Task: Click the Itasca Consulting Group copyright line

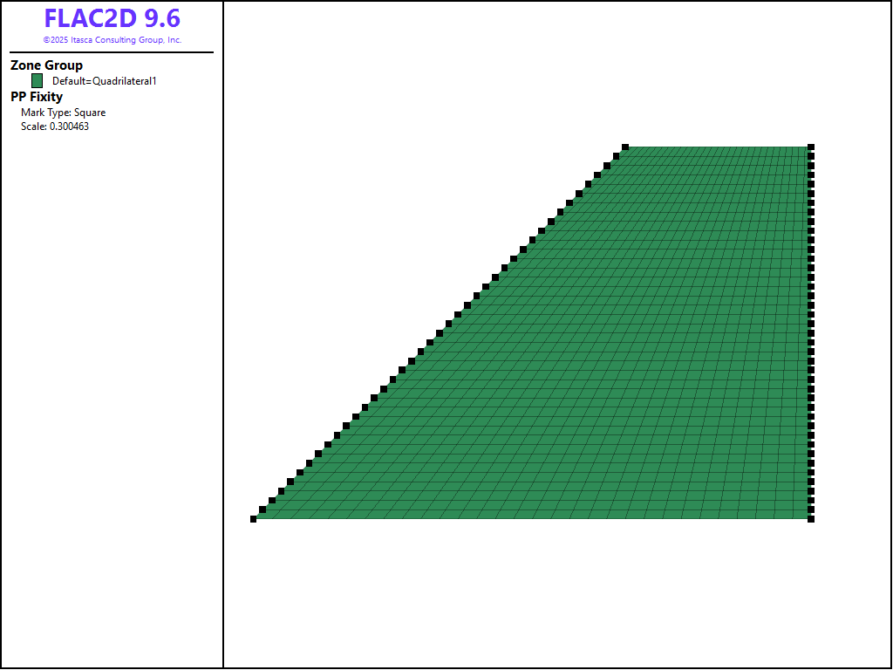Action: point(112,40)
